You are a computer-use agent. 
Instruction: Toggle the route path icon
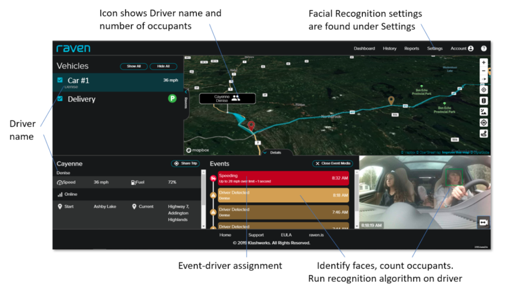[x=484, y=134]
